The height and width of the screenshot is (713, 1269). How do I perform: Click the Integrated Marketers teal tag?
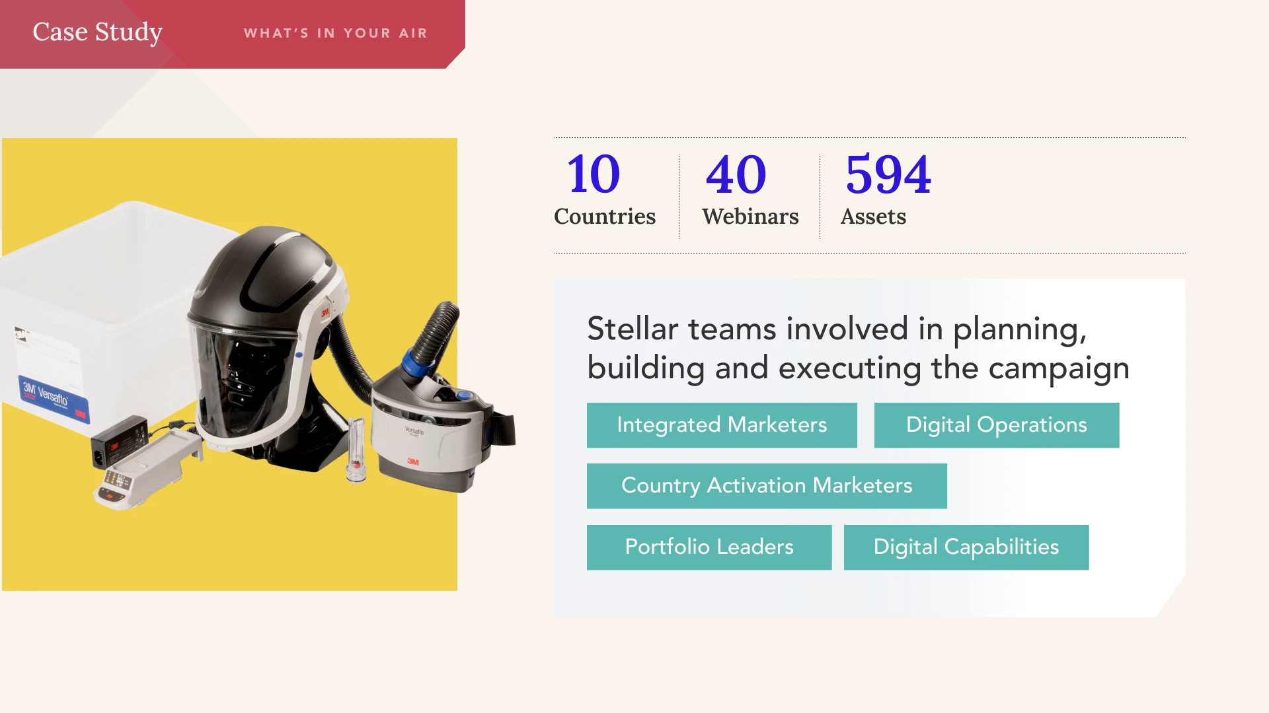tap(722, 425)
